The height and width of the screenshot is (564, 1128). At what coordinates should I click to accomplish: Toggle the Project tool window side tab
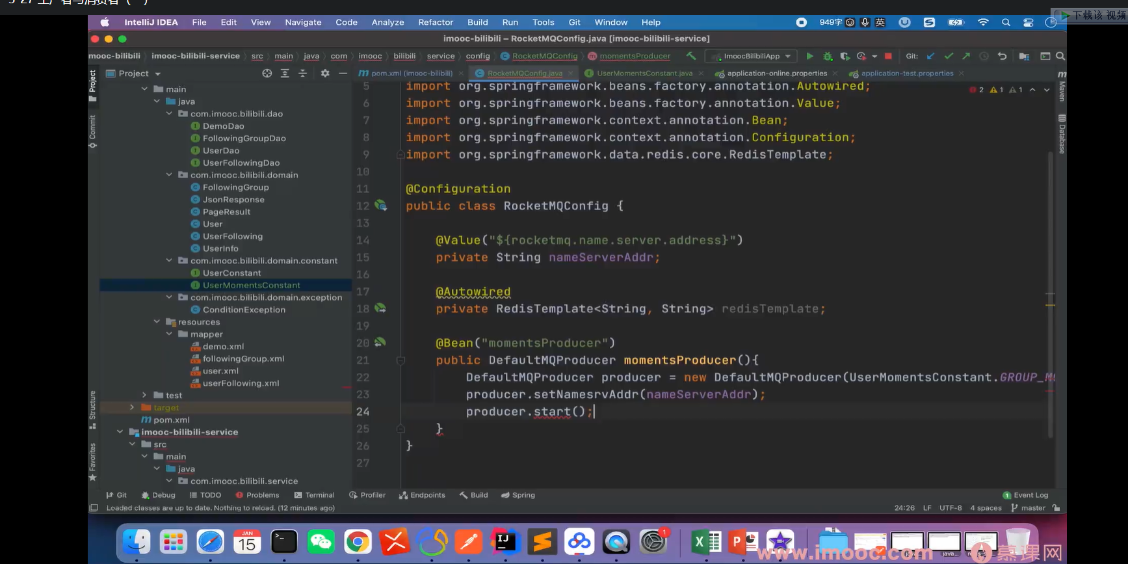(93, 83)
